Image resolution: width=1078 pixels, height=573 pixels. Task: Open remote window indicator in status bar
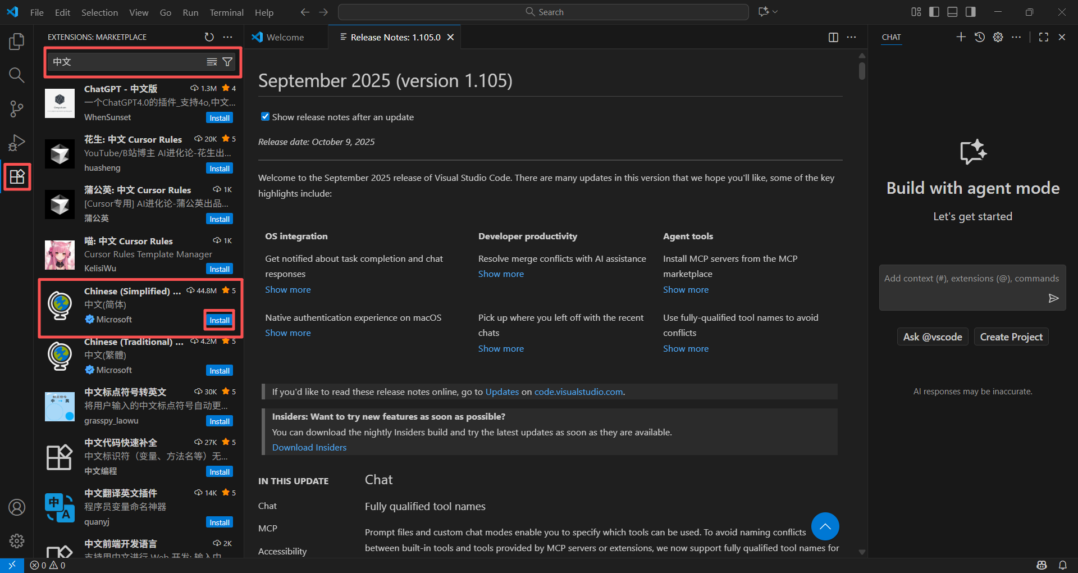[12, 565]
